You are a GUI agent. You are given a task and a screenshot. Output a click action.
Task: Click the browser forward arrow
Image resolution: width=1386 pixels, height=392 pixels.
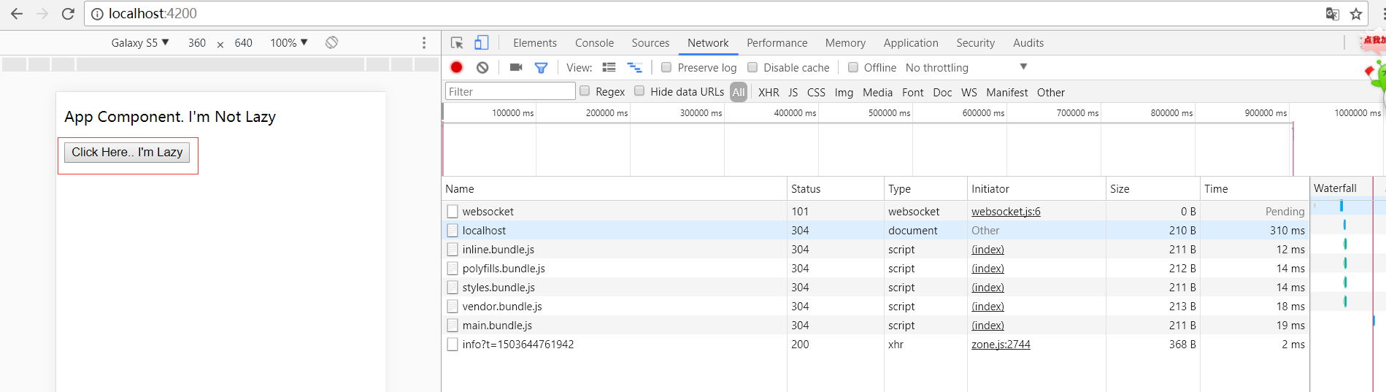pyautogui.click(x=42, y=14)
